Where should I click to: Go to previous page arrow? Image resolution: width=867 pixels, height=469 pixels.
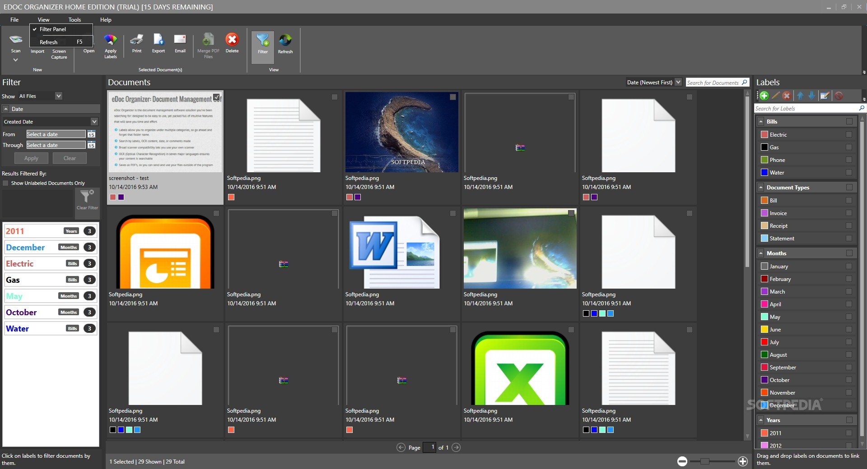(x=401, y=447)
